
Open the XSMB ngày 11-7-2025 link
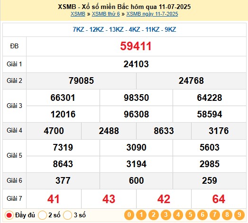(x=152, y=14)
